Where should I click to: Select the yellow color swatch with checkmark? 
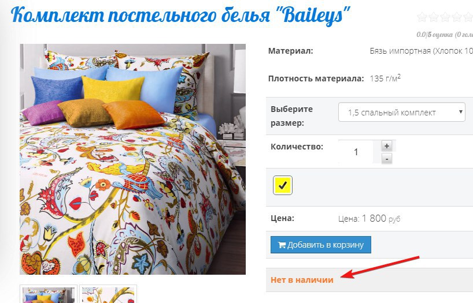tap(282, 185)
